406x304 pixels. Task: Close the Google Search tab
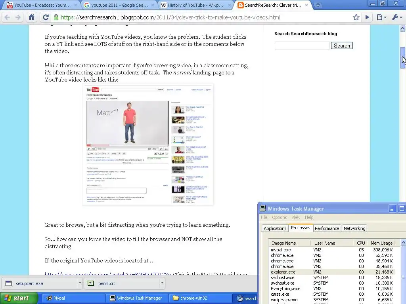coord(153,5)
